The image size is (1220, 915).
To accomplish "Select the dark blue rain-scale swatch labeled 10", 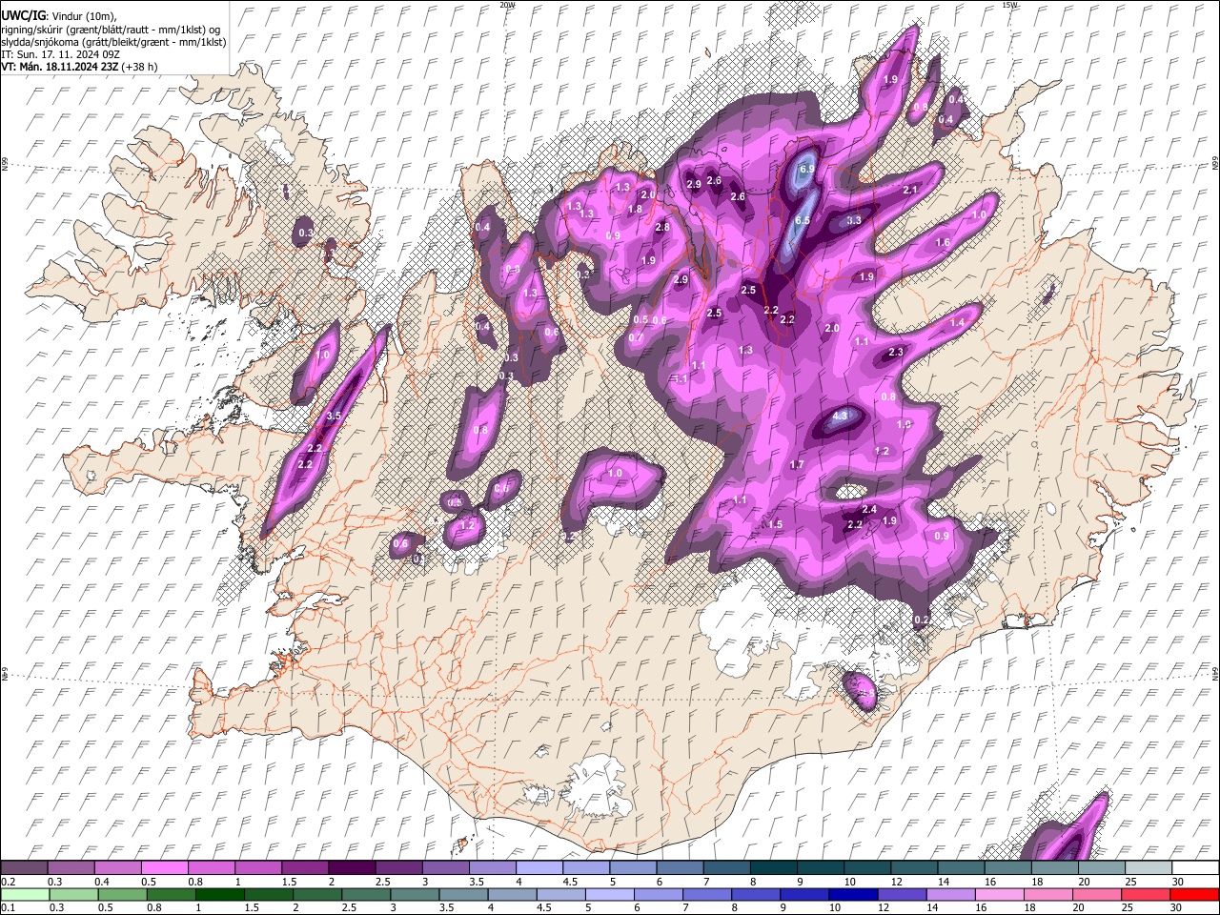I will (852, 894).
